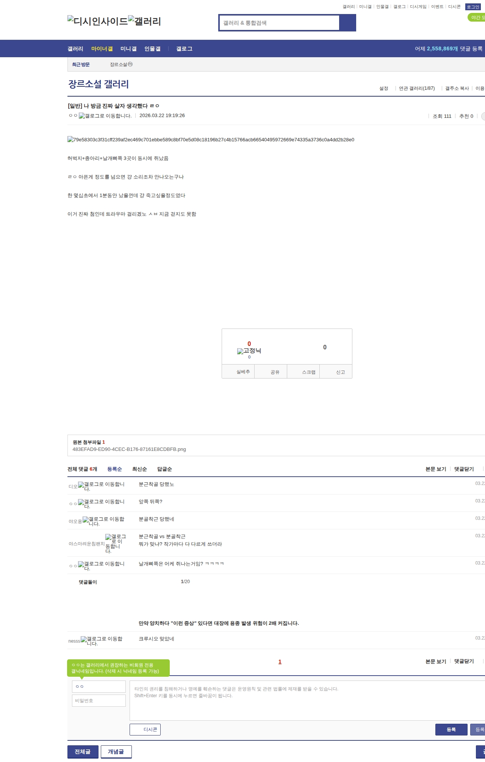Report the post with 신고
Image resolution: width=485 pixels, height=762 pixels.
(x=336, y=372)
